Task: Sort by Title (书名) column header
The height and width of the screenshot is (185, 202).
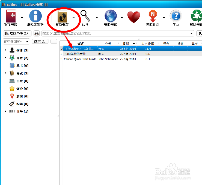Action: [x=81, y=44]
